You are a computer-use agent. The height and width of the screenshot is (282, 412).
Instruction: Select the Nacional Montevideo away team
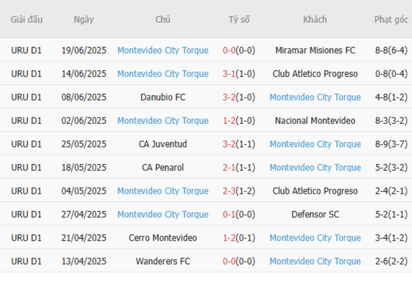coord(315,121)
